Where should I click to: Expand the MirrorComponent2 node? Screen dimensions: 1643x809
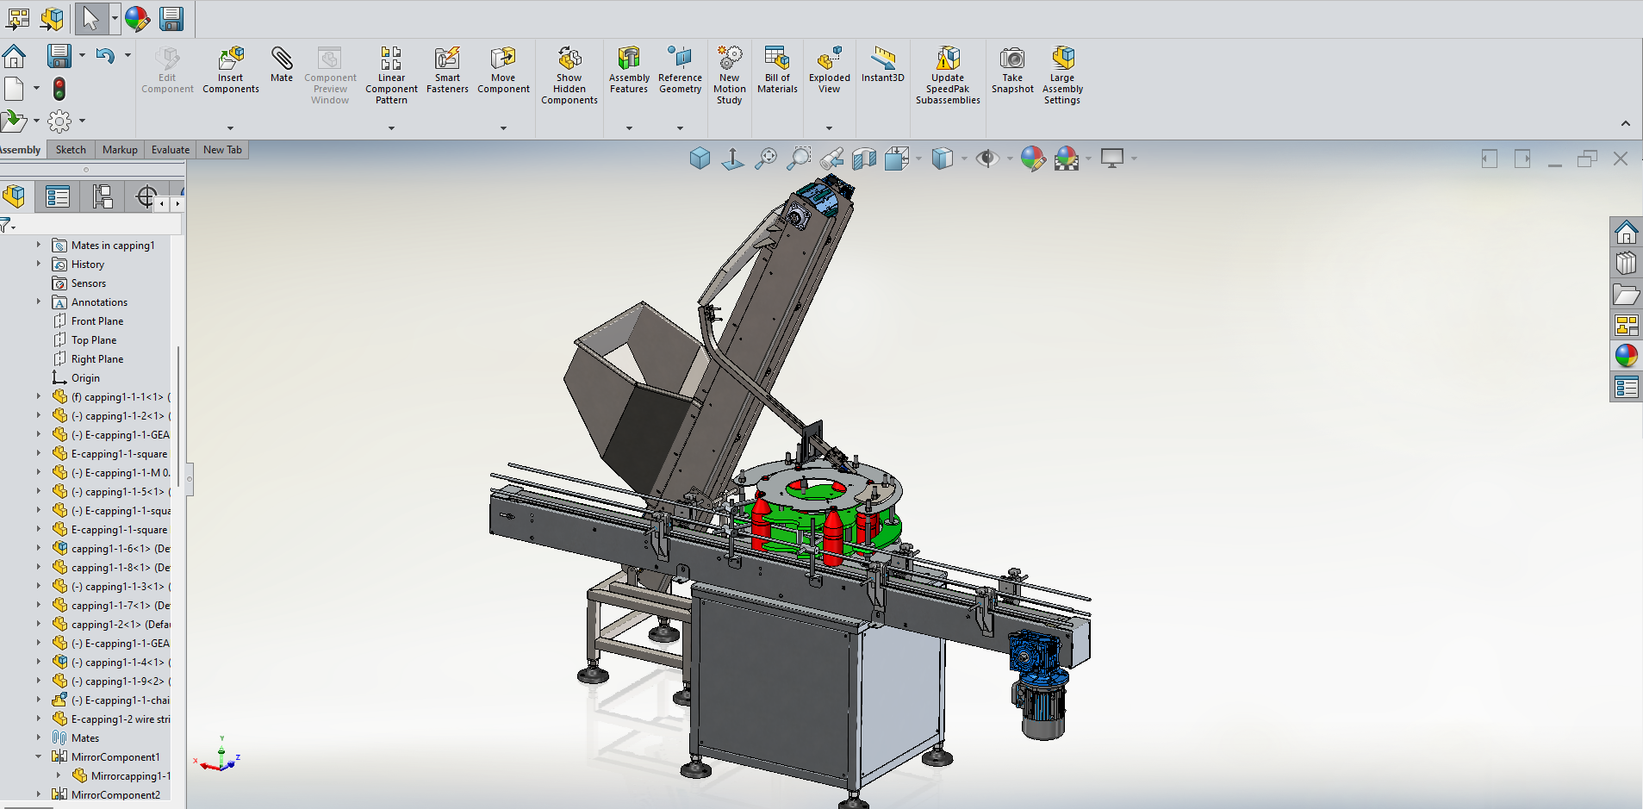point(39,795)
